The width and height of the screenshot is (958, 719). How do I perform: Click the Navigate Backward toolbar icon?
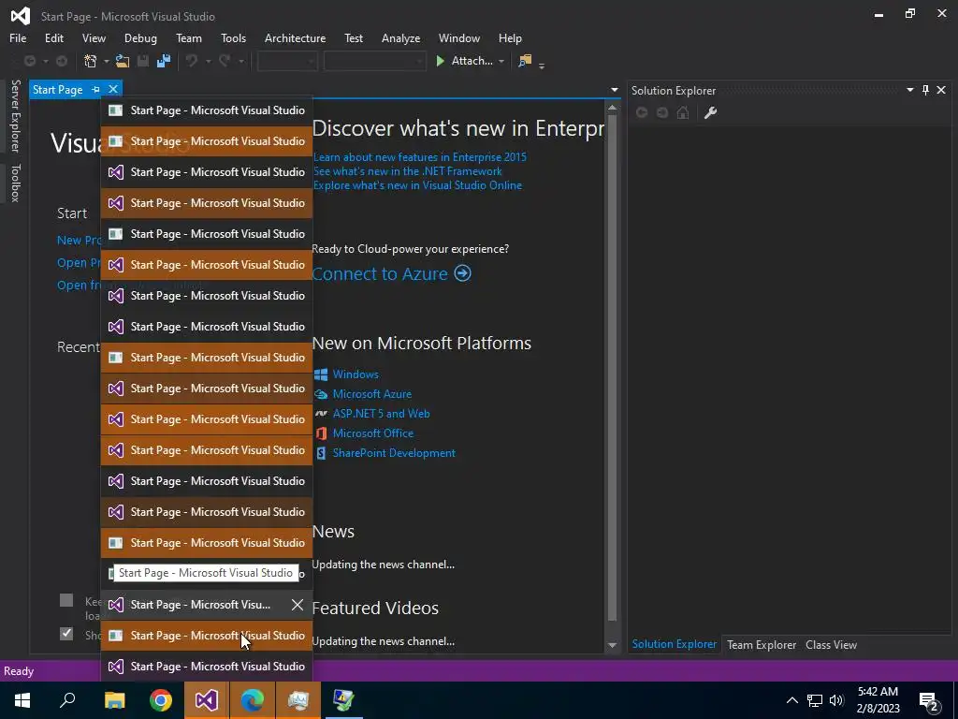29,61
